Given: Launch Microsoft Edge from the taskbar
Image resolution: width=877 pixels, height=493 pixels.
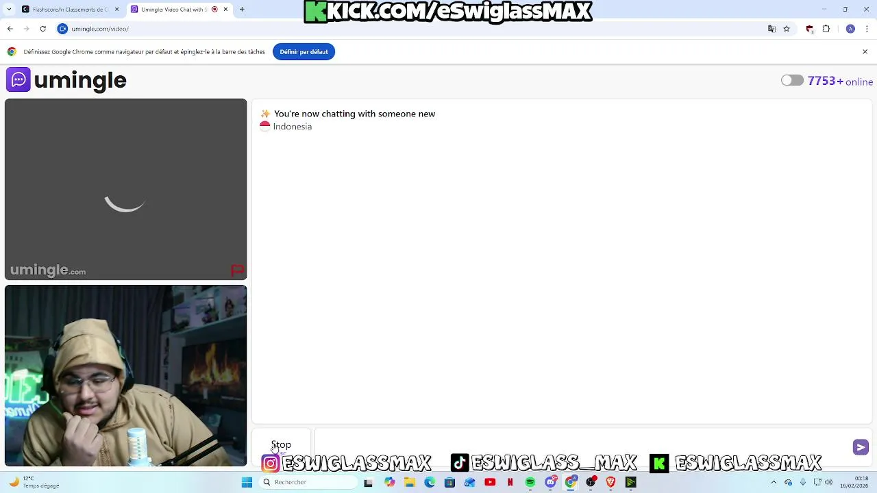Looking at the screenshot, I should 430,482.
